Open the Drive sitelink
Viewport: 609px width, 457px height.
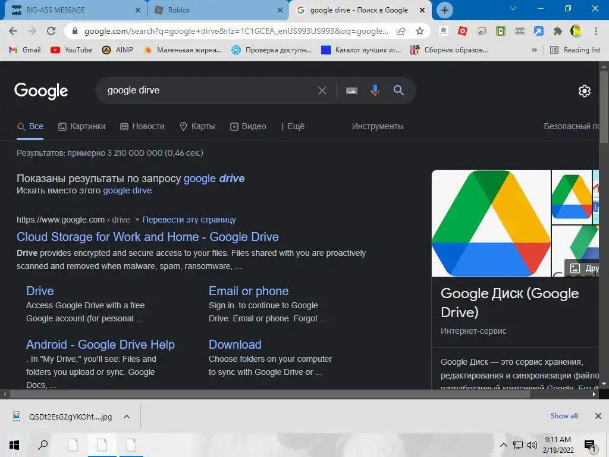click(x=40, y=290)
